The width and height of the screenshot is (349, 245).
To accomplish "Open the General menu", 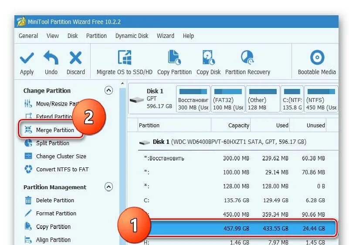I will (28, 36).
